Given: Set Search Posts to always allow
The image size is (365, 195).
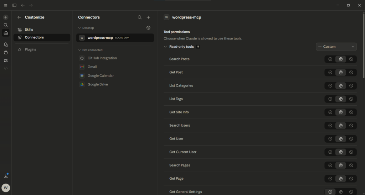Looking at the screenshot, I should pyautogui.click(x=330, y=59).
